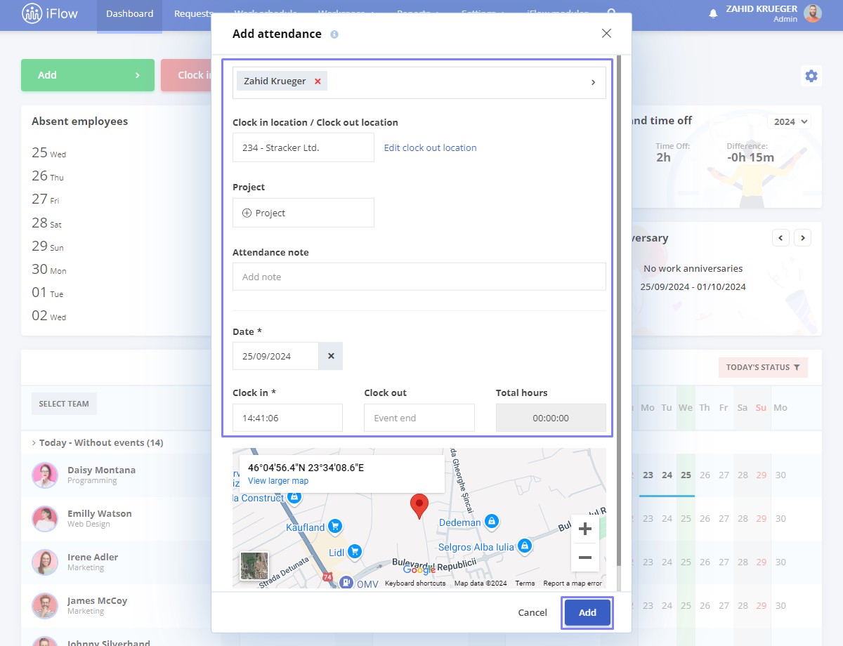Clear the selected date

[x=331, y=356]
